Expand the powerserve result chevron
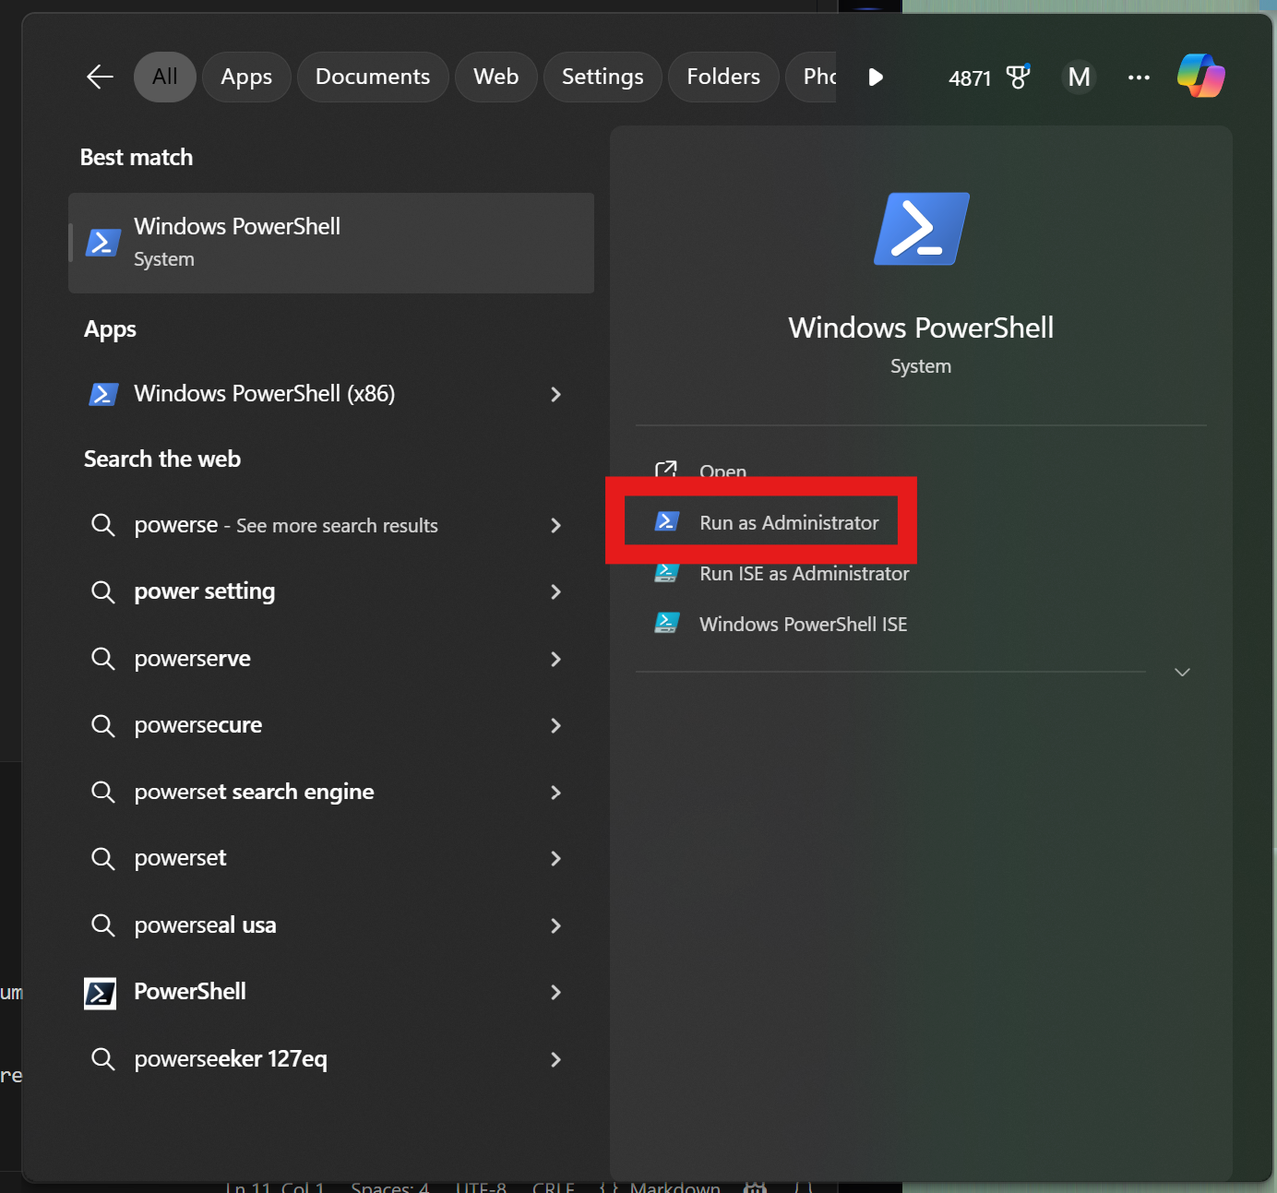 (555, 659)
